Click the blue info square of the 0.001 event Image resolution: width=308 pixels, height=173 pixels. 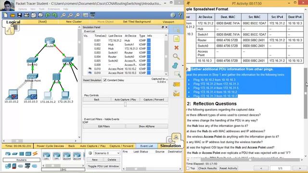[x=149, y=40]
